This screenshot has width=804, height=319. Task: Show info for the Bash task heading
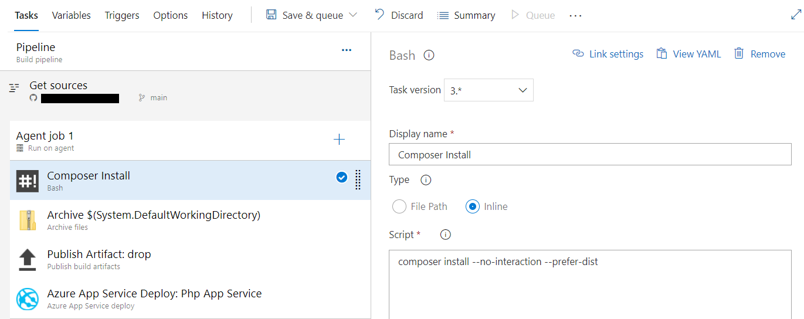(x=429, y=56)
